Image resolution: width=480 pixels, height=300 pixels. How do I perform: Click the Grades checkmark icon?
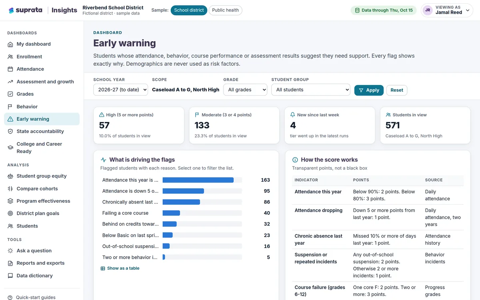[10, 94]
